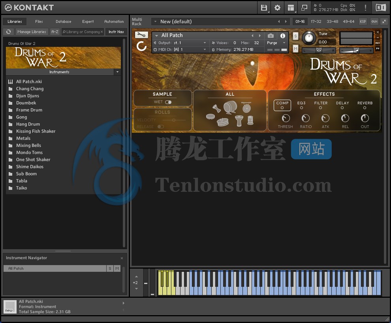Select the rope-tensioned shime drum icon
Screen dimensions: 391x323
[x=223, y=122]
